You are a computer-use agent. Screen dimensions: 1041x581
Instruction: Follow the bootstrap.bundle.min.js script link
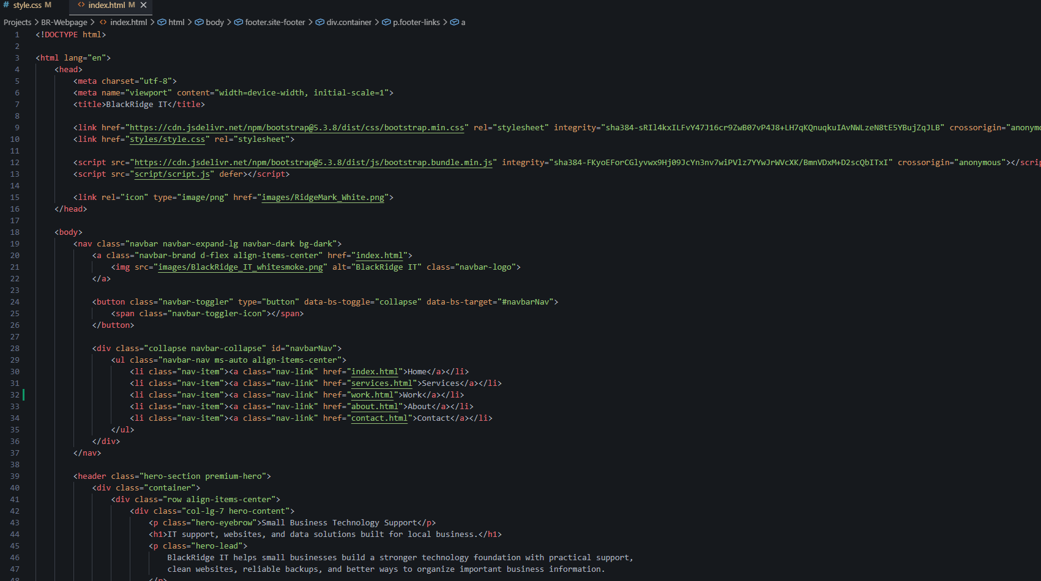point(313,163)
